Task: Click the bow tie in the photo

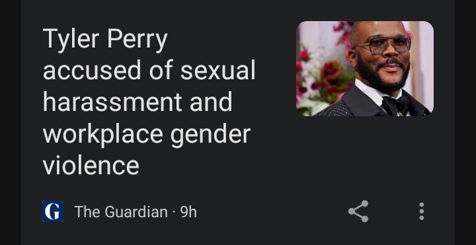Action: click(x=395, y=105)
